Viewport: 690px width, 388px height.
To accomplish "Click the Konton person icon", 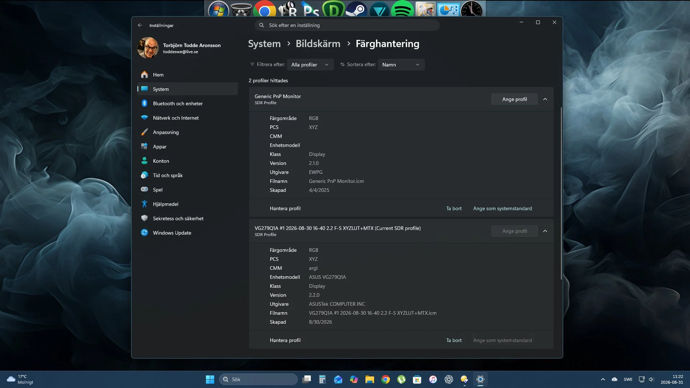I will tap(144, 161).
